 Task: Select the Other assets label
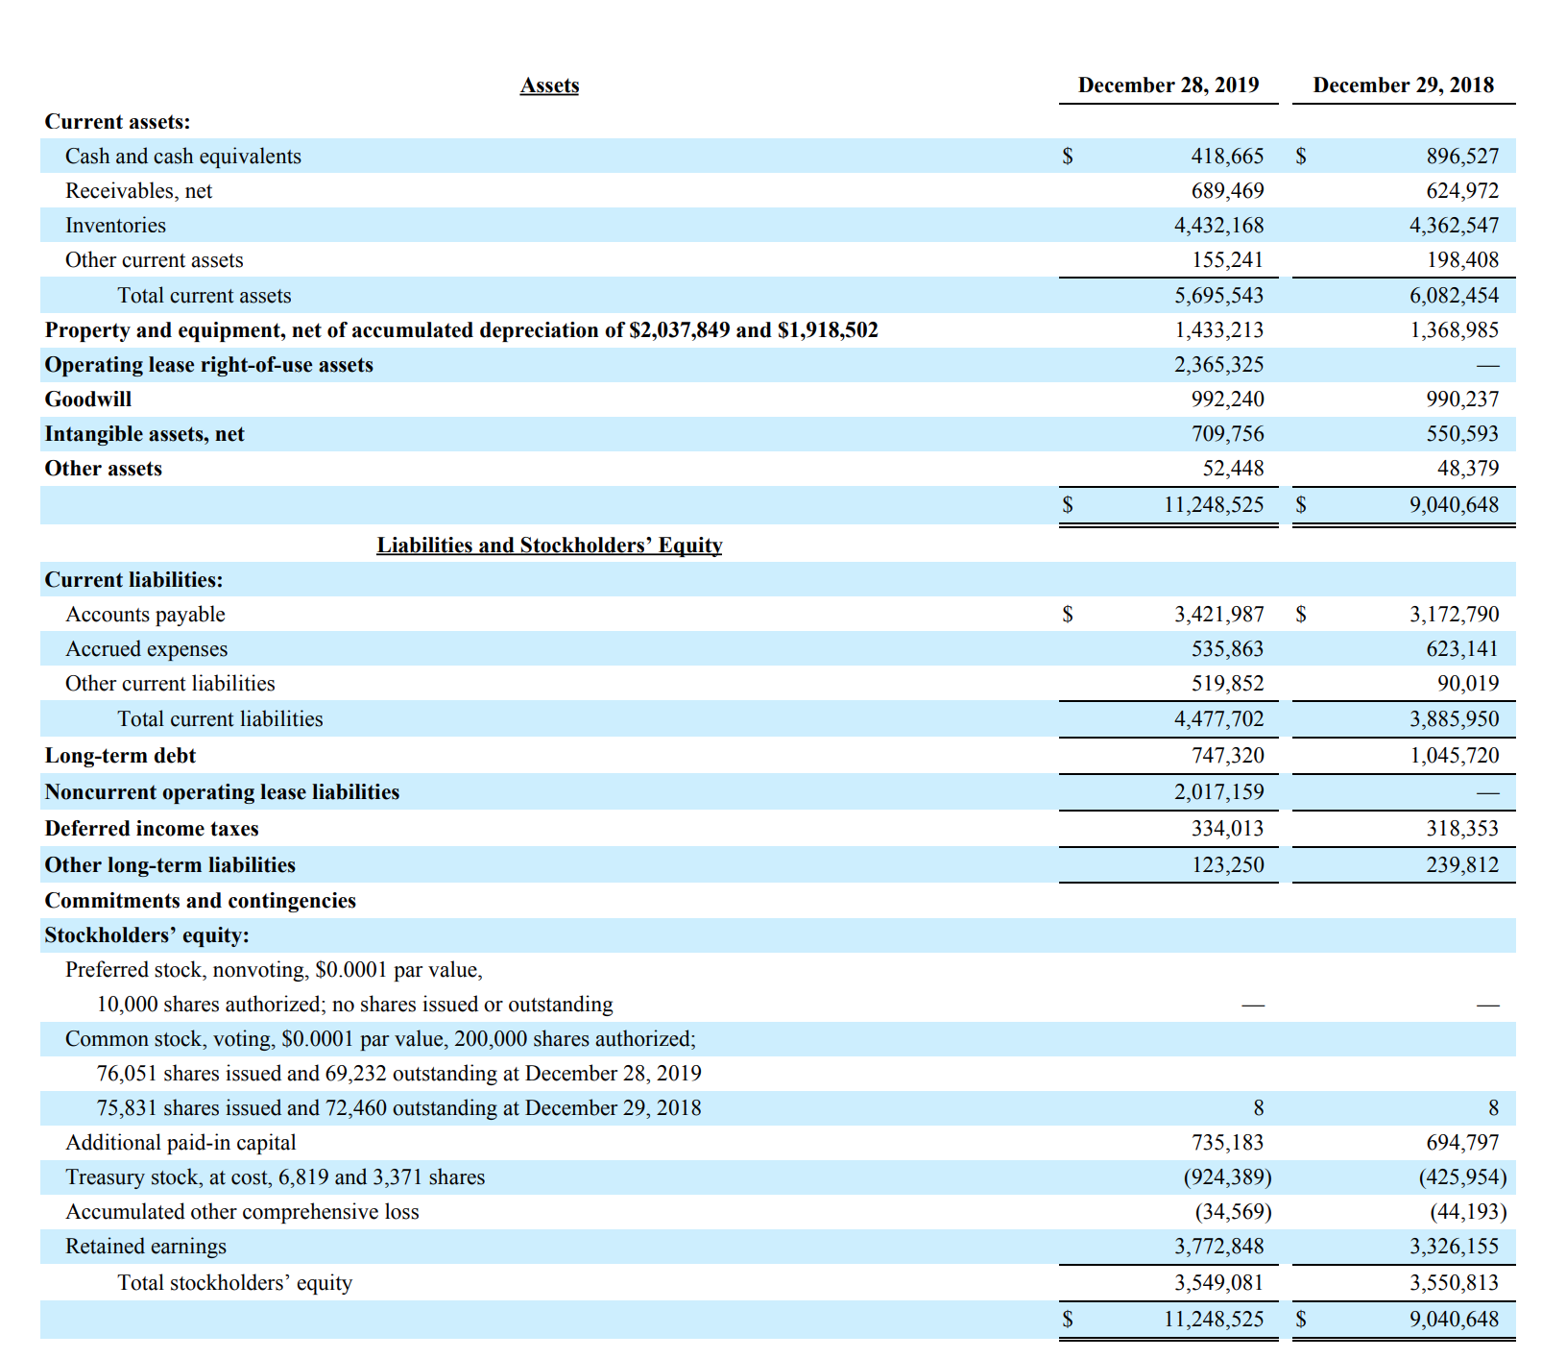click(x=103, y=469)
